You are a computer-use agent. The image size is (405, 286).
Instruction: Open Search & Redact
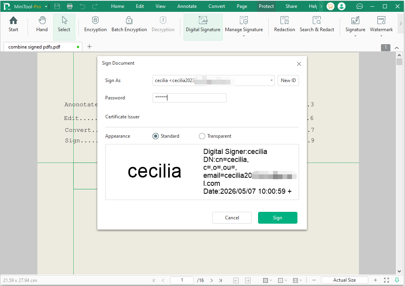[x=317, y=24]
